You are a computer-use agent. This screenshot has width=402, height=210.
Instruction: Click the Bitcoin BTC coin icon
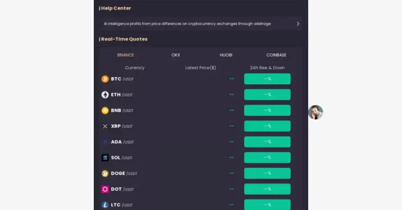pyautogui.click(x=105, y=79)
